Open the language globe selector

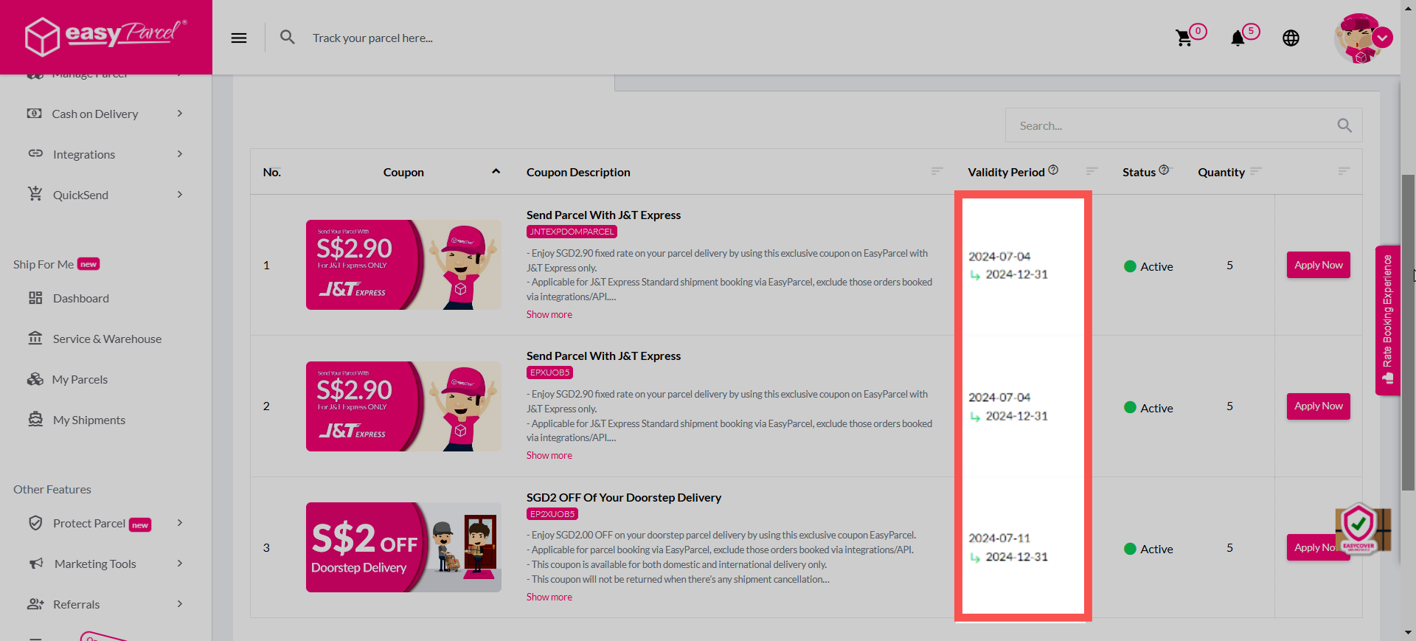[1291, 38]
